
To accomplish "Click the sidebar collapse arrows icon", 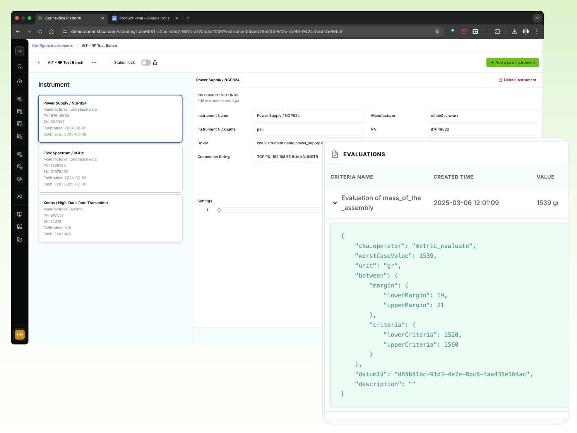I will click(x=20, y=51).
